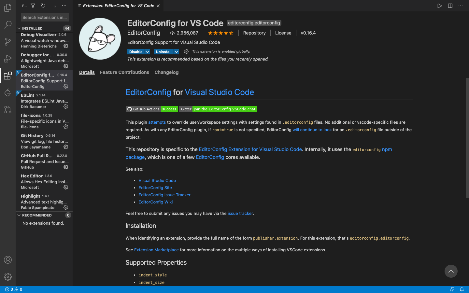Open the Explorer view
The width and height of the screenshot is (469, 293).
8,7
